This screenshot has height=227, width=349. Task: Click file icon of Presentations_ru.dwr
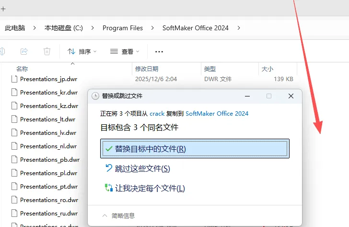click(x=14, y=214)
